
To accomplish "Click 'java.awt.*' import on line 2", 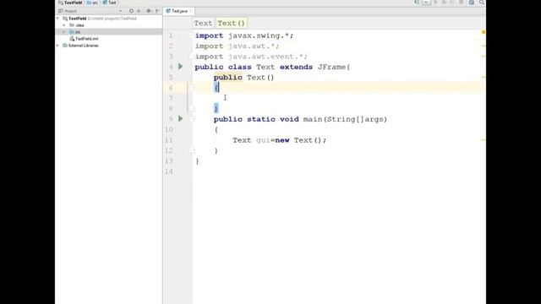I will coord(251,46).
